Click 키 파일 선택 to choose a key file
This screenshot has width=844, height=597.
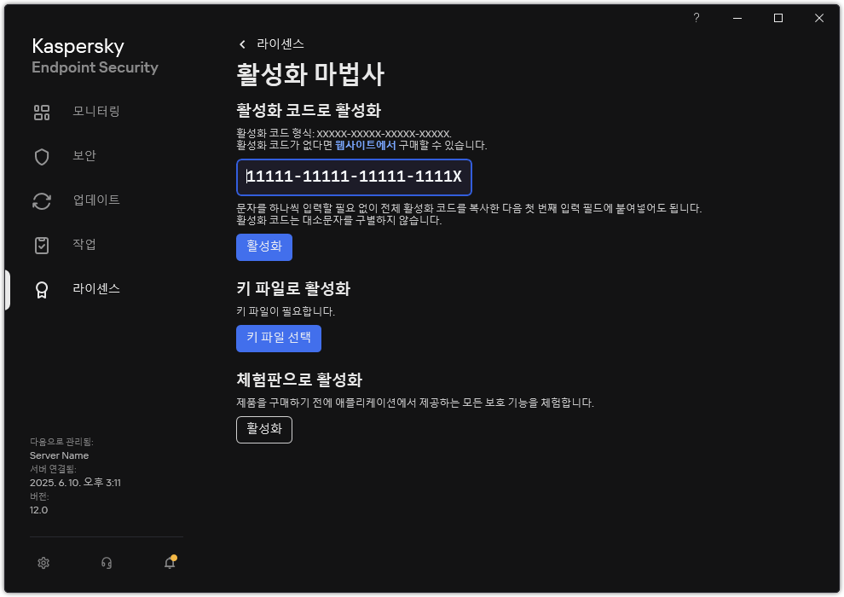278,339
